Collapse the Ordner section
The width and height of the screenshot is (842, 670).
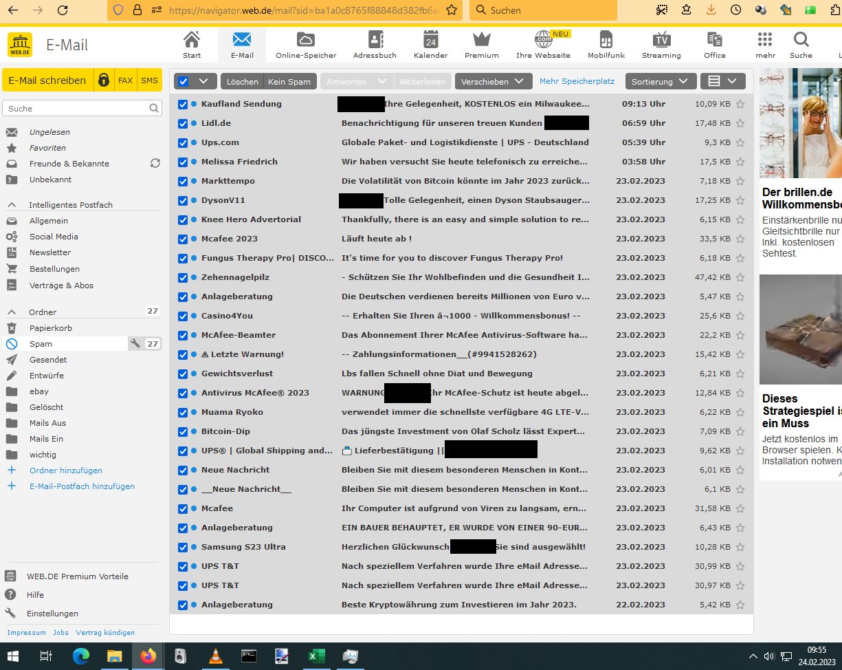coord(12,312)
